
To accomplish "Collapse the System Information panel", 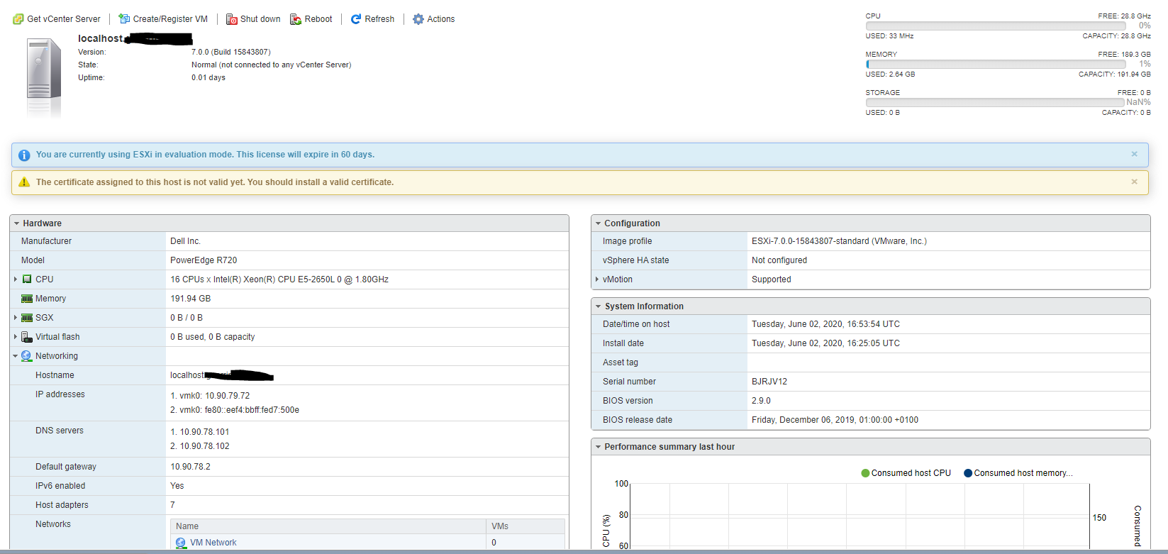I will [598, 306].
